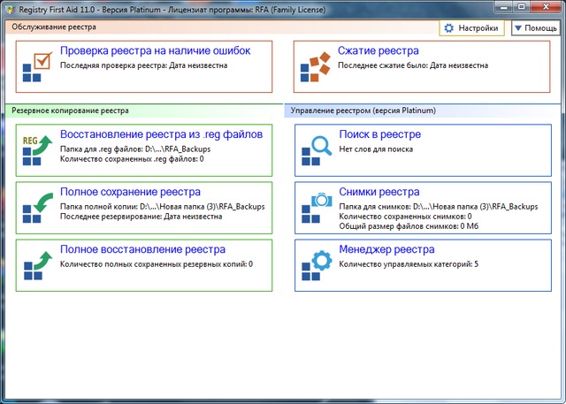This screenshot has height=404, width=566.
Task: Open Менеджер реестра
Action: [x=386, y=249]
